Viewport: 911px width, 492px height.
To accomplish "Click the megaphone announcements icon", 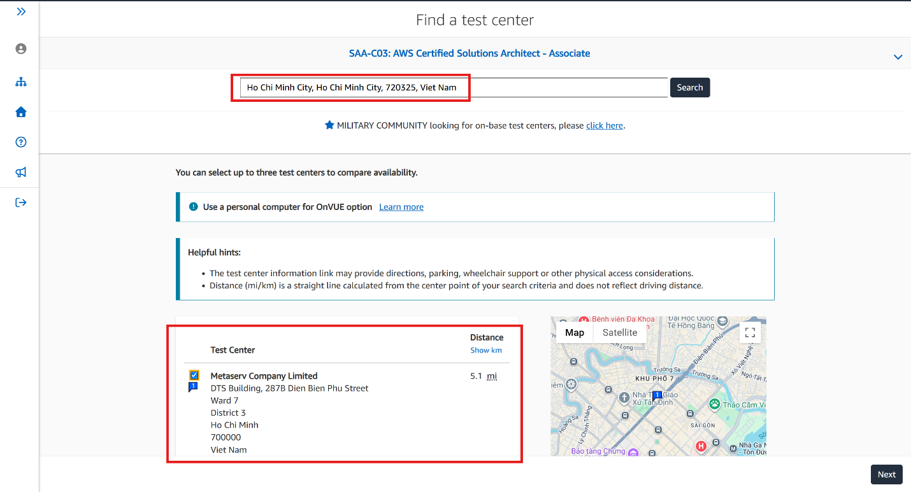I will pyautogui.click(x=21, y=172).
